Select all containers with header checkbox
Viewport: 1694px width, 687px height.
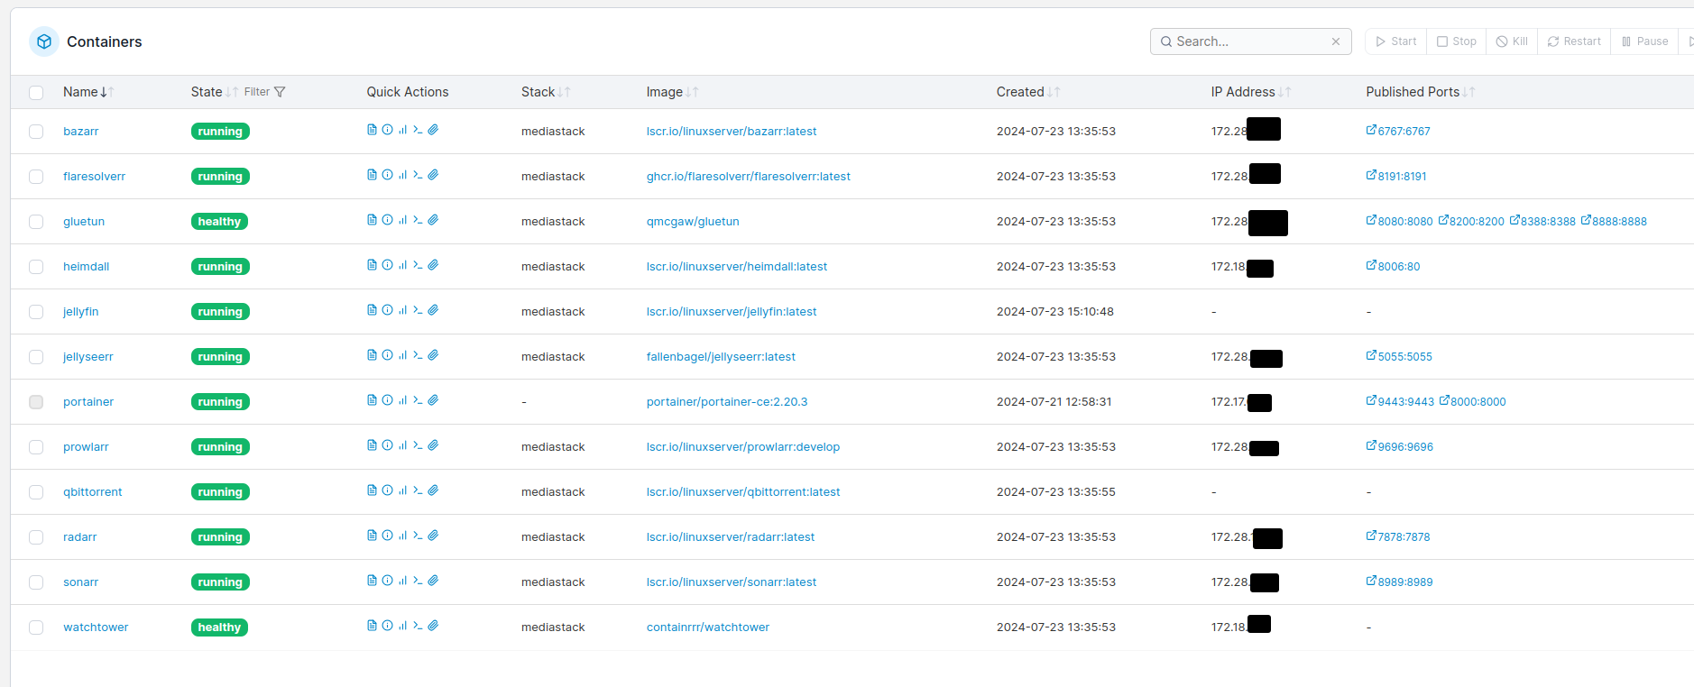click(36, 92)
